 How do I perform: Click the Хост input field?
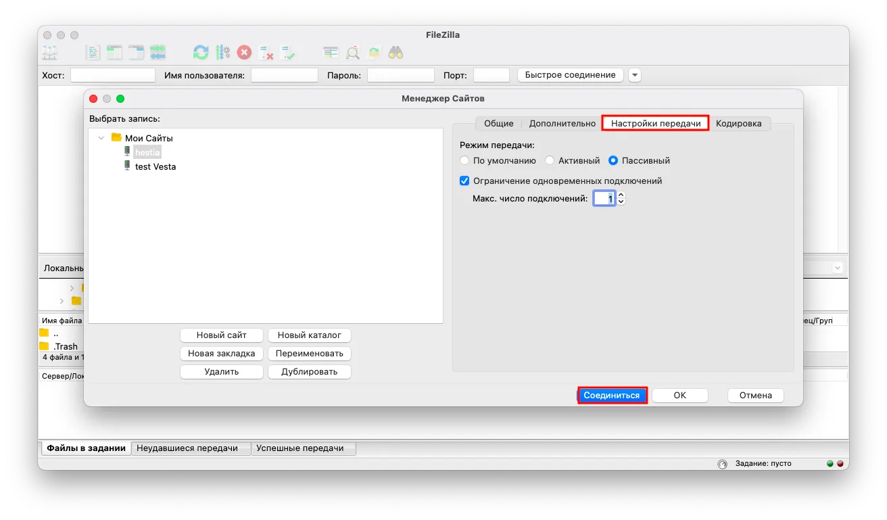click(113, 75)
